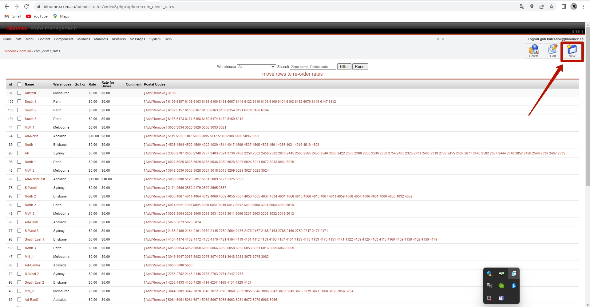Viewport: 590px width, 307px height.
Task: Click the $11.00 rate in Ad-NorthEast row
Action: click(93, 179)
